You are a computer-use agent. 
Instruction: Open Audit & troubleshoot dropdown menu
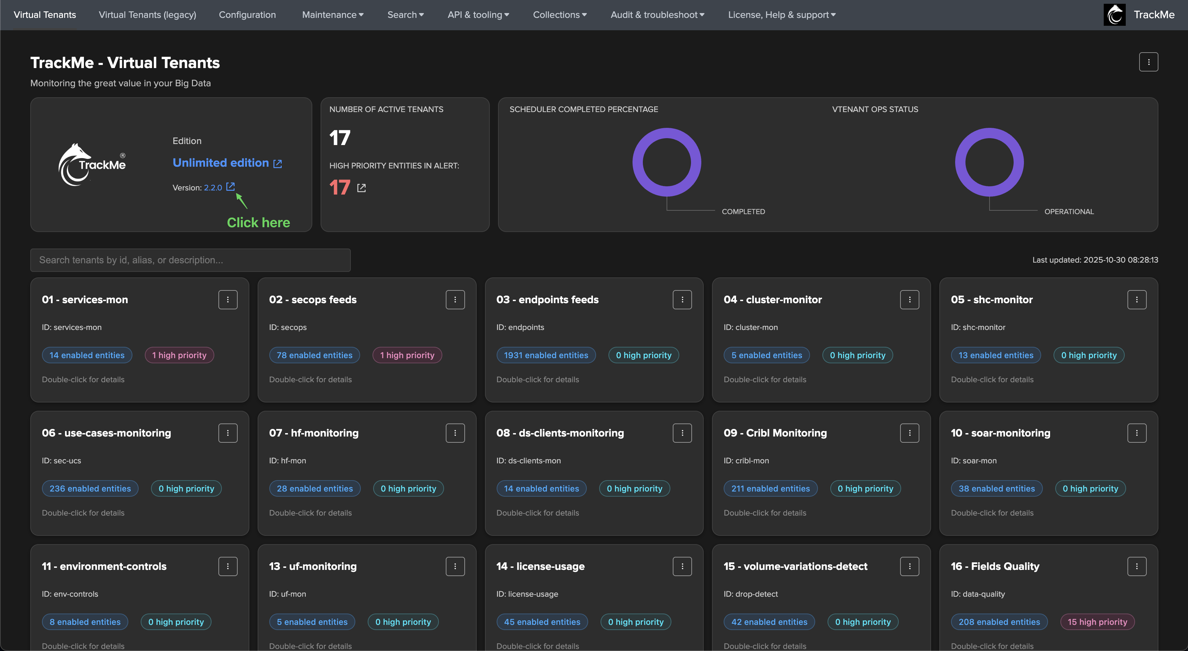click(x=657, y=15)
